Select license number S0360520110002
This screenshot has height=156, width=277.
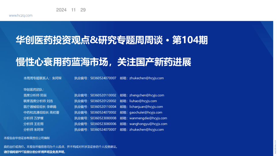pyautogui.click(x=103, y=95)
